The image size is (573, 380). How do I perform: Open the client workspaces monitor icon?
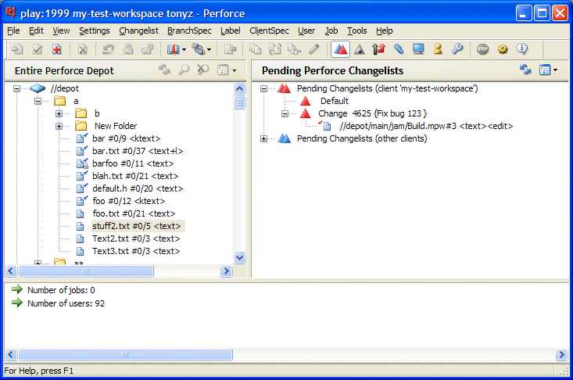[x=418, y=49]
